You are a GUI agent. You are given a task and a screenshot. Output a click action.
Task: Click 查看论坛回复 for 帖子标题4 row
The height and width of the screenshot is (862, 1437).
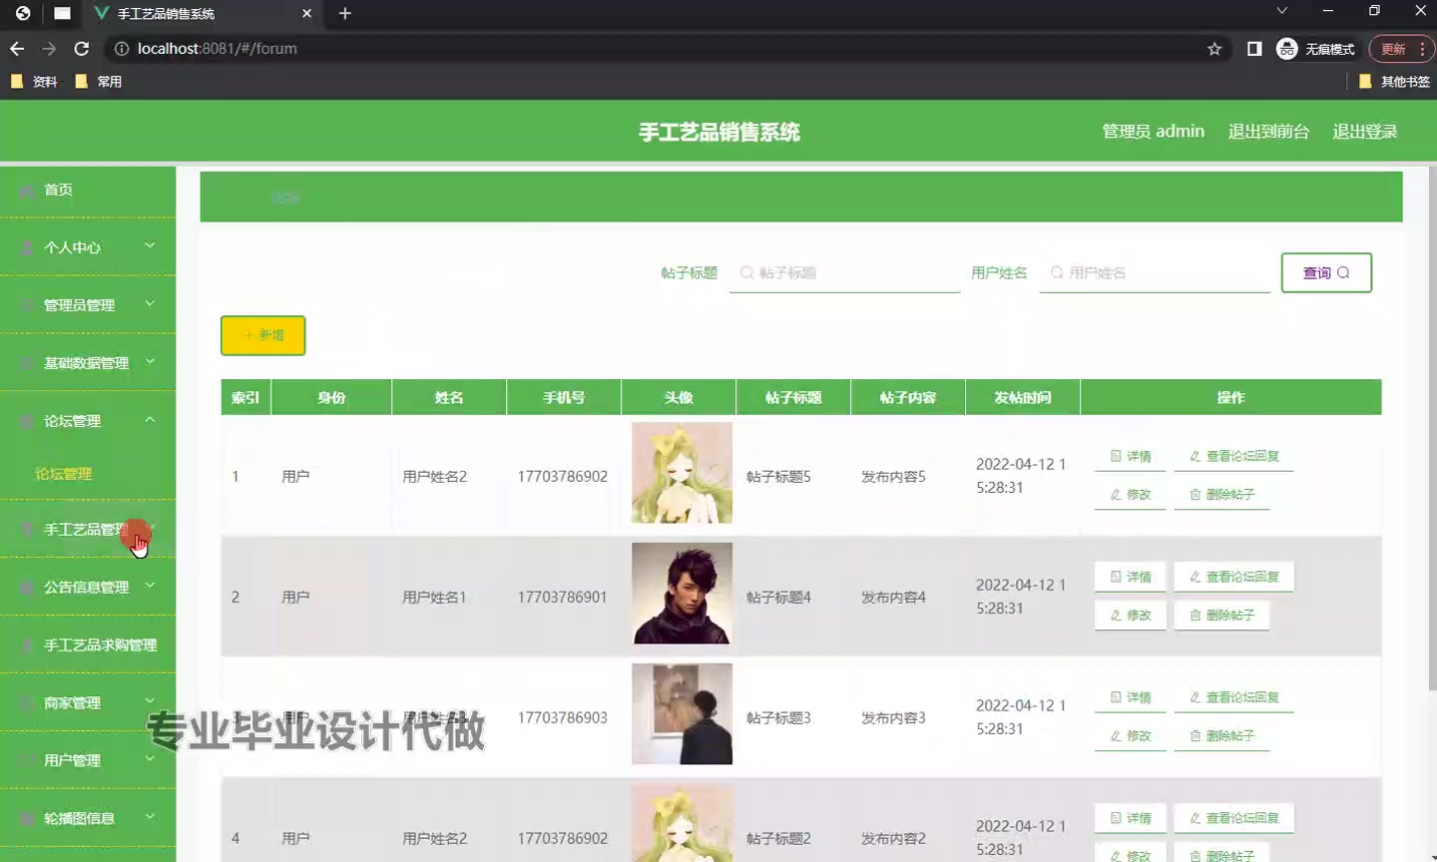(1233, 577)
